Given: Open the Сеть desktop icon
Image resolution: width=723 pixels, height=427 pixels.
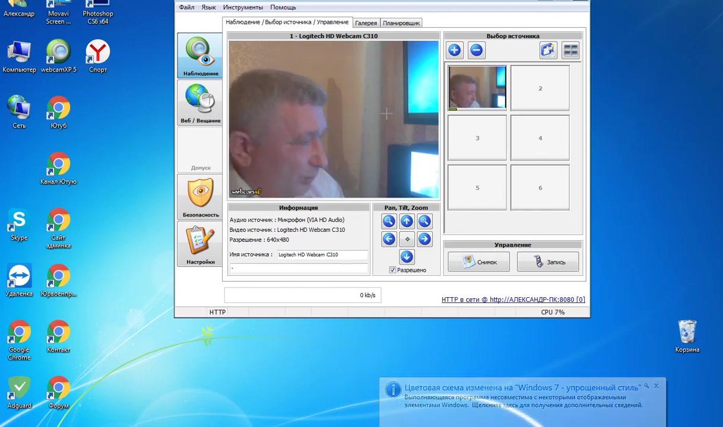Looking at the screenshot, I should [x=19, y=113].
